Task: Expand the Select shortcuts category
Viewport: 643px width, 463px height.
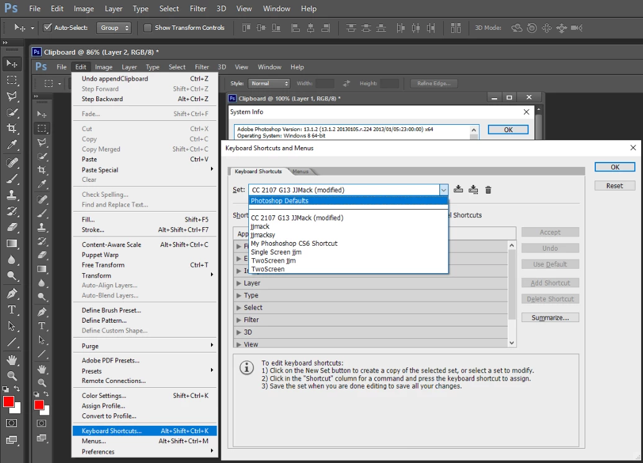Action: click(x=239, y=308)
